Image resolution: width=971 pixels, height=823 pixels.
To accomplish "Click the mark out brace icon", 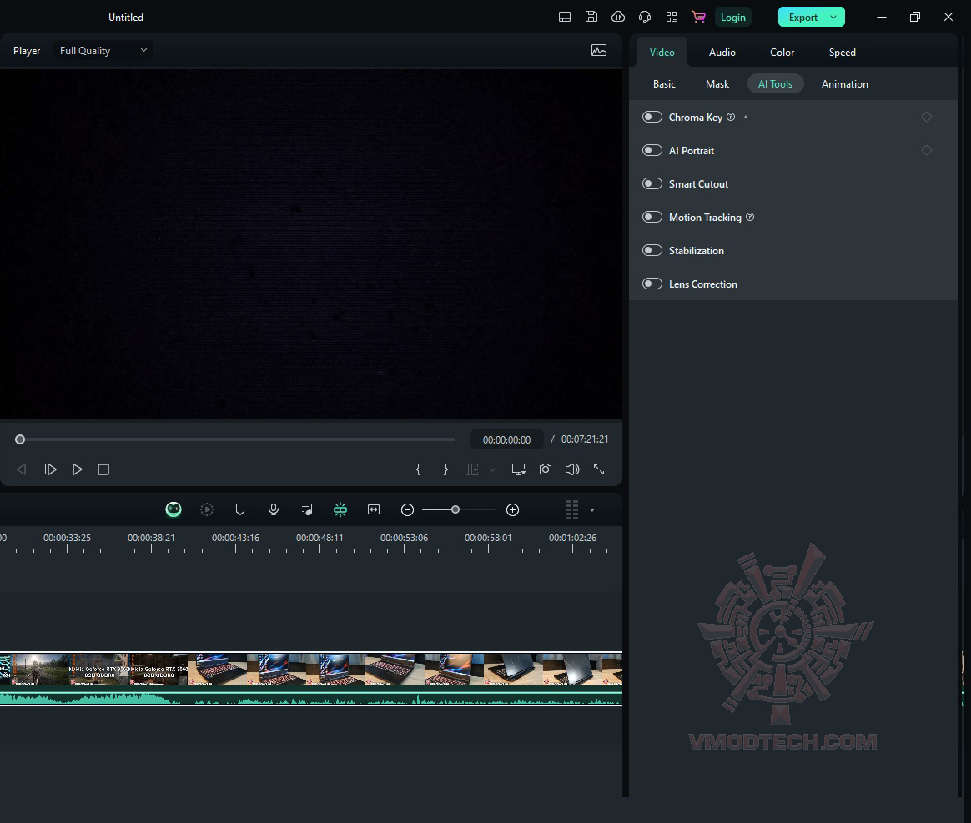I will point(445,469).
